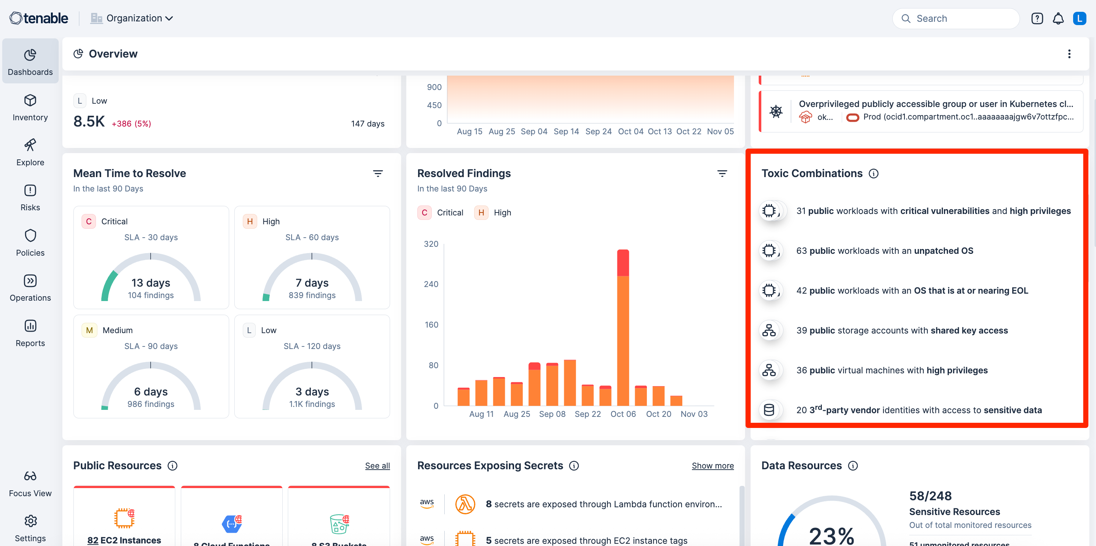
Task: Open the Explore telescope icon
Action: point(30,145)
